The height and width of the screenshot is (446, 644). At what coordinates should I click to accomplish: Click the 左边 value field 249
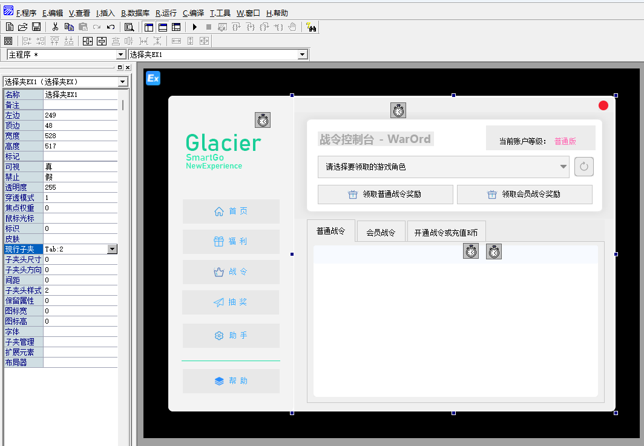80,115
